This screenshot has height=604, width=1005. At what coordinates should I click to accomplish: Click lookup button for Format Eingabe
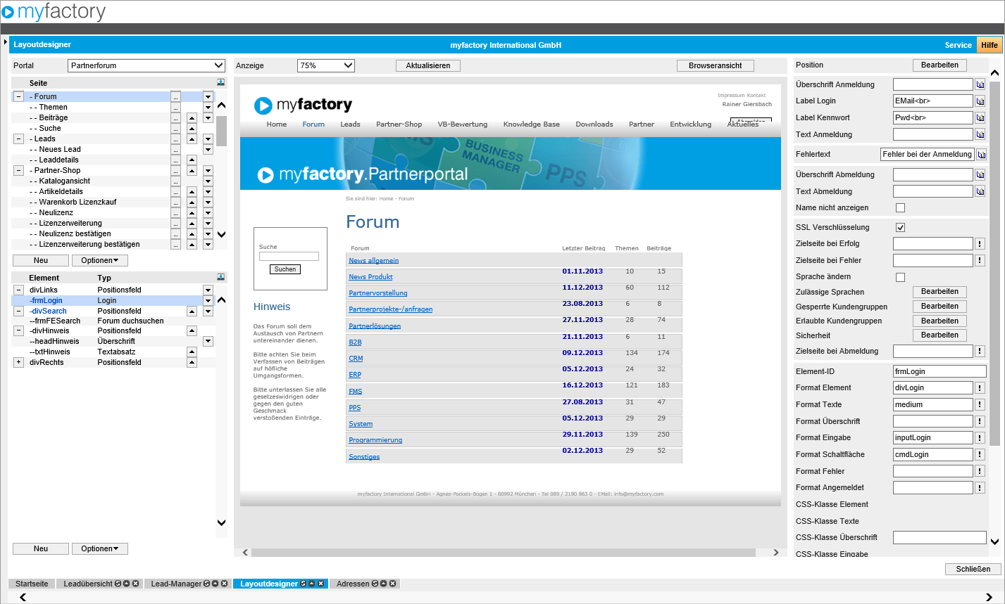(x=980, y=438)
